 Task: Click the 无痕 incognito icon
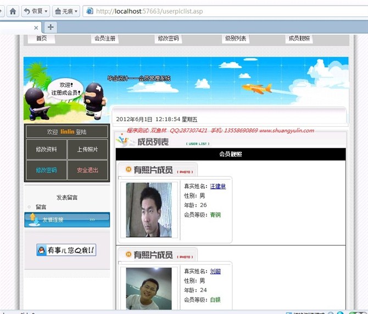coord(58,11)
